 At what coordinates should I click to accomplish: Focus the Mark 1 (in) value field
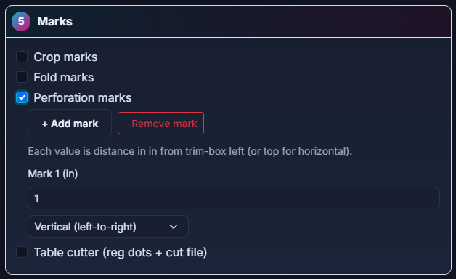pyautogui.click(x=234, y=198)
